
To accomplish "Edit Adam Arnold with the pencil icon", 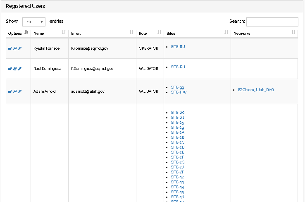I will 19,91.
